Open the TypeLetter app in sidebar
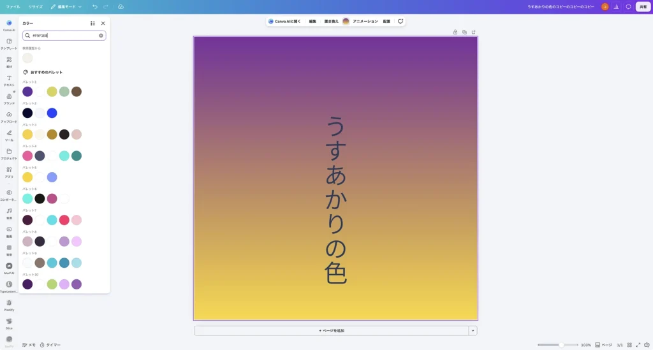The image size is (653, 350). 9,286
